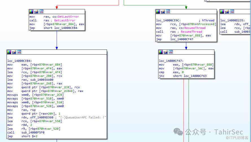The height and width of the screenshot is (142, 251).
Task: Click edit pencil icon on GetLastError block
Action: coord(36,12)
